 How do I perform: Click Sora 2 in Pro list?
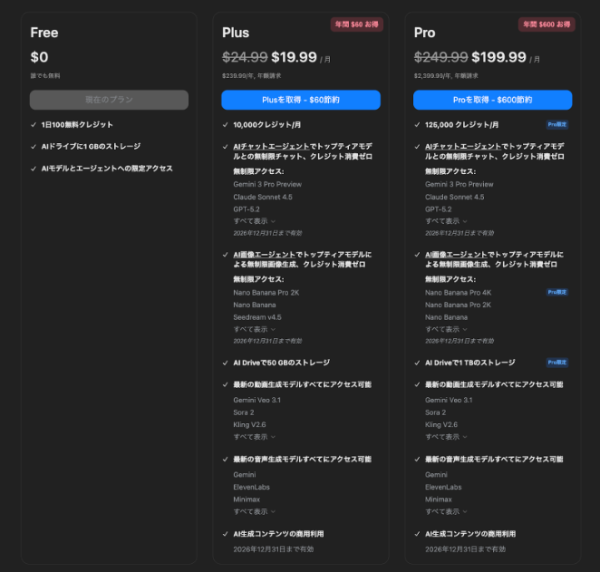(x=435, y=412)
